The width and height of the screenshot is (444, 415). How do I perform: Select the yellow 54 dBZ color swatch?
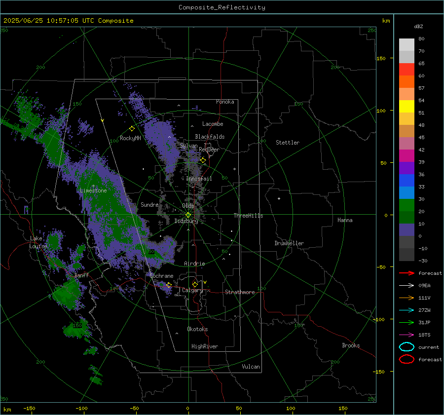tap(407, 106)
